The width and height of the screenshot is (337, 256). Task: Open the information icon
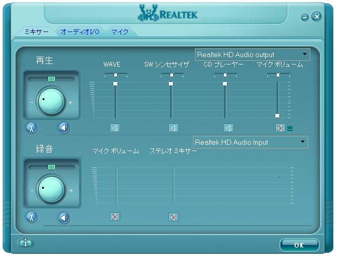25,243
